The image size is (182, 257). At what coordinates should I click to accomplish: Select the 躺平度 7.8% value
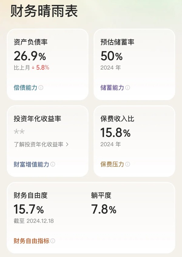pos(104,209)
